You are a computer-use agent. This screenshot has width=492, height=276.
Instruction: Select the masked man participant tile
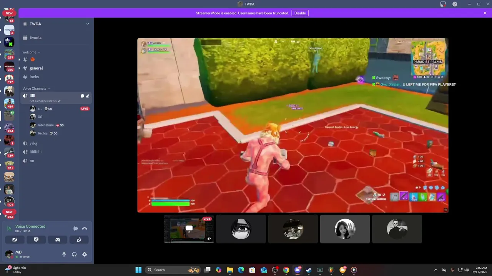(x=397, y=229)
